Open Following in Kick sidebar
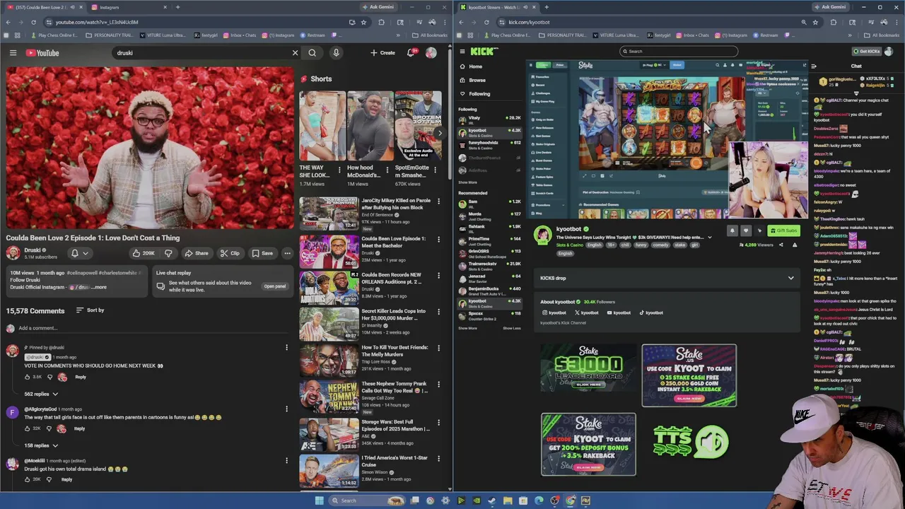 pos(474,93)
